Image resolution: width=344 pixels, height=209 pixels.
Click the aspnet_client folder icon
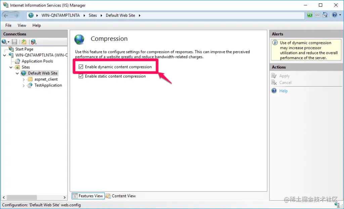30,79
